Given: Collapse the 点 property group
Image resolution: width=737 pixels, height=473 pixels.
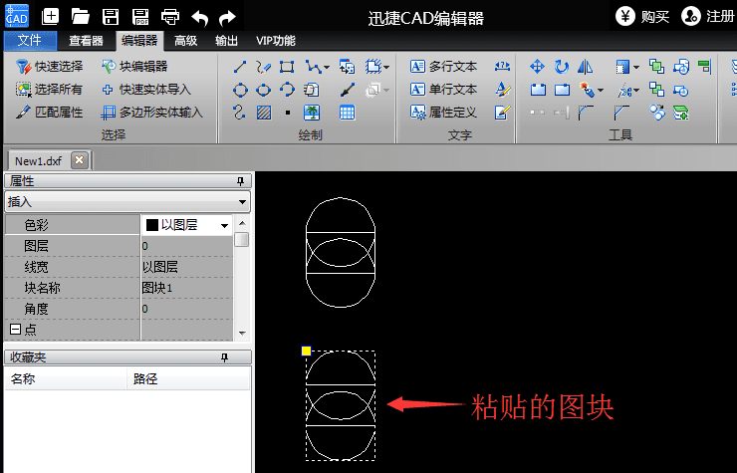Looking at the screenshot, I should click(x=15, y=330).
